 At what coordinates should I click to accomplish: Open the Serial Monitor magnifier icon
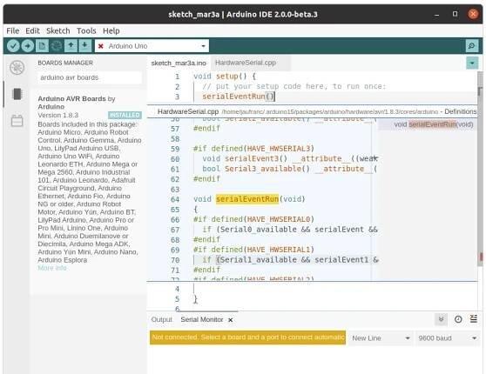point(472,46)
